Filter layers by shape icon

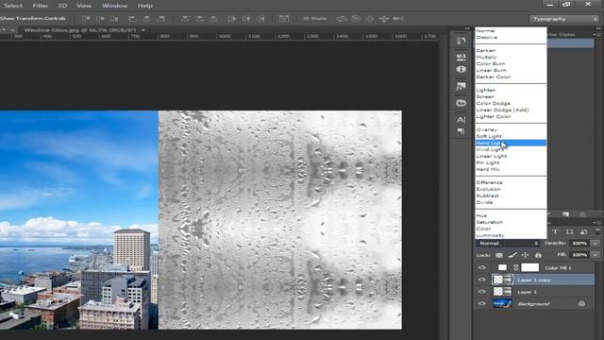(569, 231)
